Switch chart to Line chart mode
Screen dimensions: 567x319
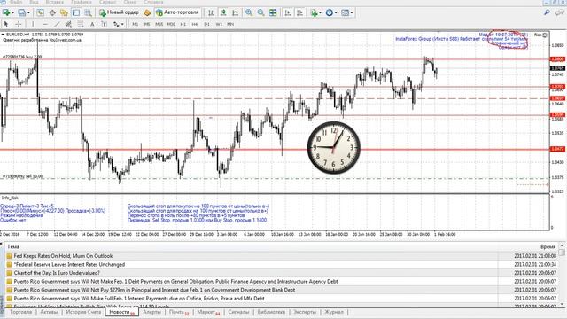[x=235, y=12]
